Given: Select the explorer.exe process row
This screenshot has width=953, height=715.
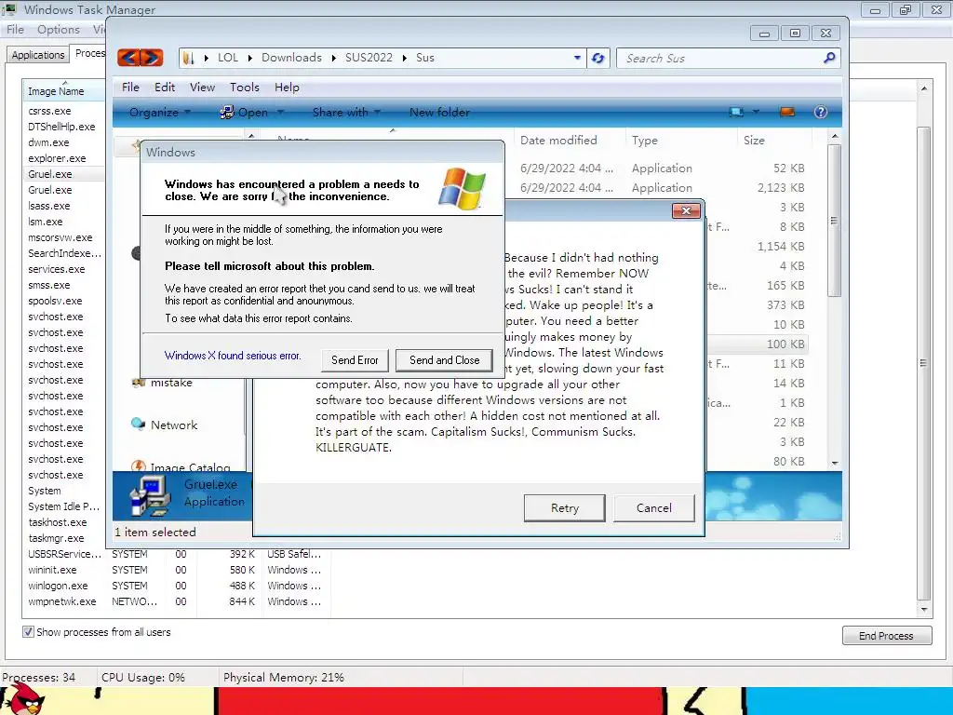Looking at the screenshot, I should click(63, 158).
